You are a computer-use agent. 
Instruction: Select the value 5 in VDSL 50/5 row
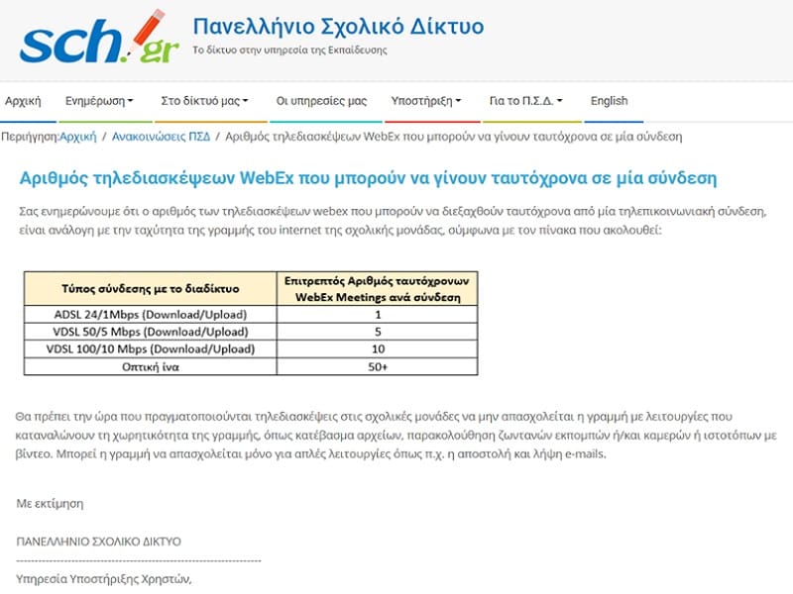click(x=378, y=332)
